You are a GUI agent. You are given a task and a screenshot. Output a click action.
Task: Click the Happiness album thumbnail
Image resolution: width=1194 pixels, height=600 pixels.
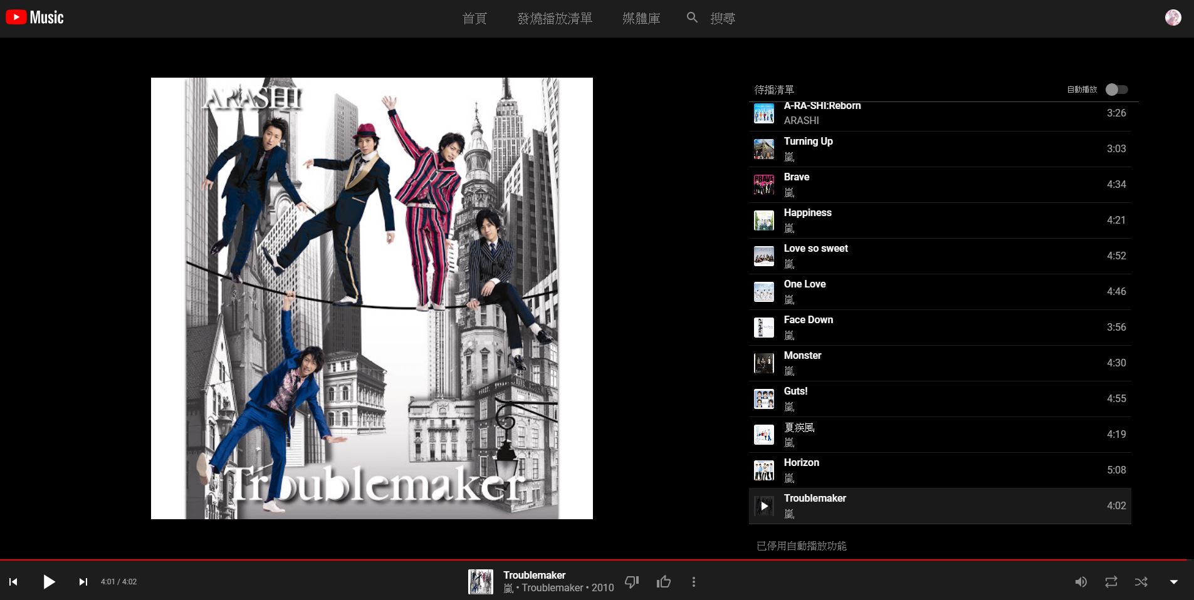[764, 220]
